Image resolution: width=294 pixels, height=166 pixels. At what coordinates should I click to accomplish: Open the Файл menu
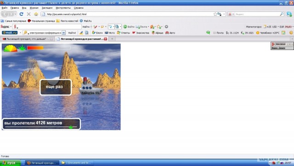pos(4,8)
